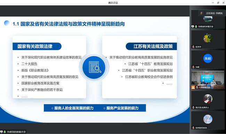Viewport: 226px width, 134px height.
Task: Select the ginkgo leaf avatar tile
Action: coord(208,40)
